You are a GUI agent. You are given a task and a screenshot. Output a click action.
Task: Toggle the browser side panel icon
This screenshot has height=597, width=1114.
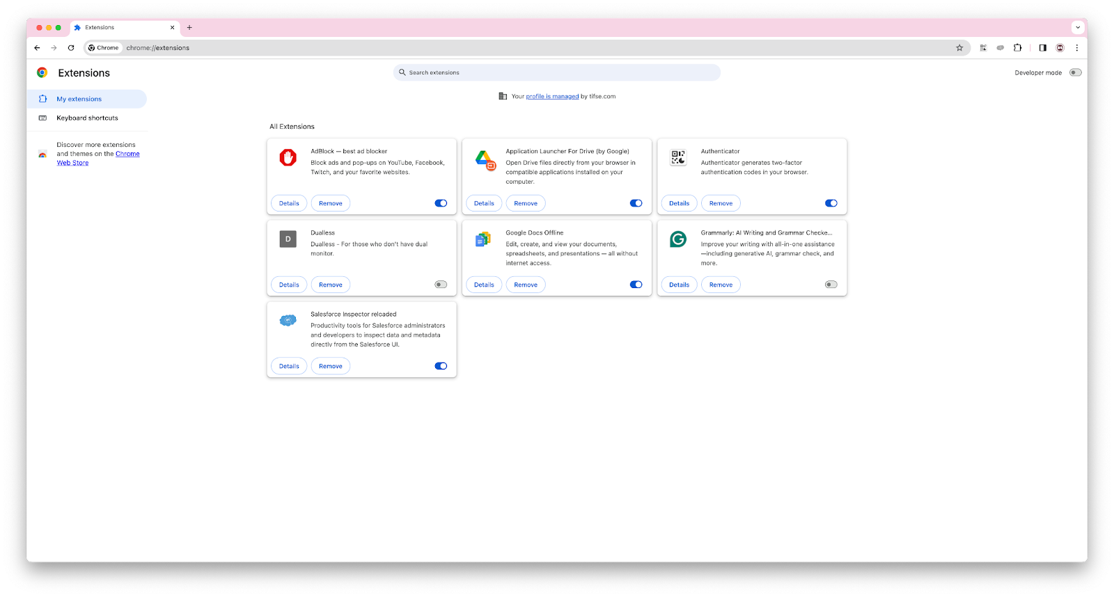click(x=1042, y=48)
